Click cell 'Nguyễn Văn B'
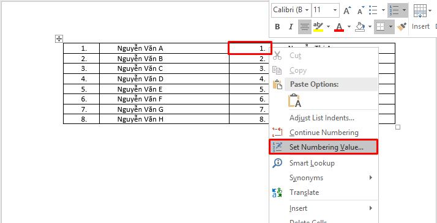Viewport: 437px width, 223px height. tap(164, 59)
